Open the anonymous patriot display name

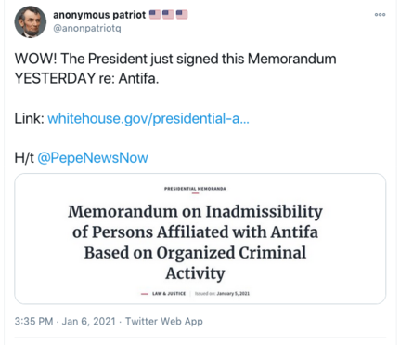coord(99,15)
